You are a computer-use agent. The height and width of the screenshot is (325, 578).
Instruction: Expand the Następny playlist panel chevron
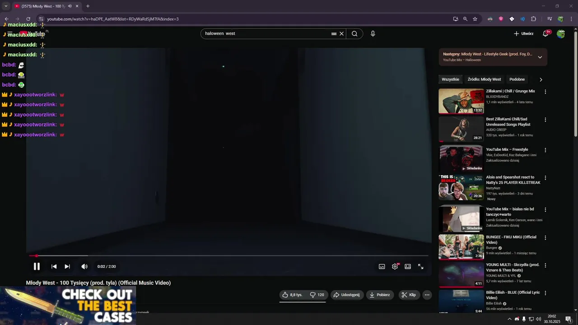[540, 57]
